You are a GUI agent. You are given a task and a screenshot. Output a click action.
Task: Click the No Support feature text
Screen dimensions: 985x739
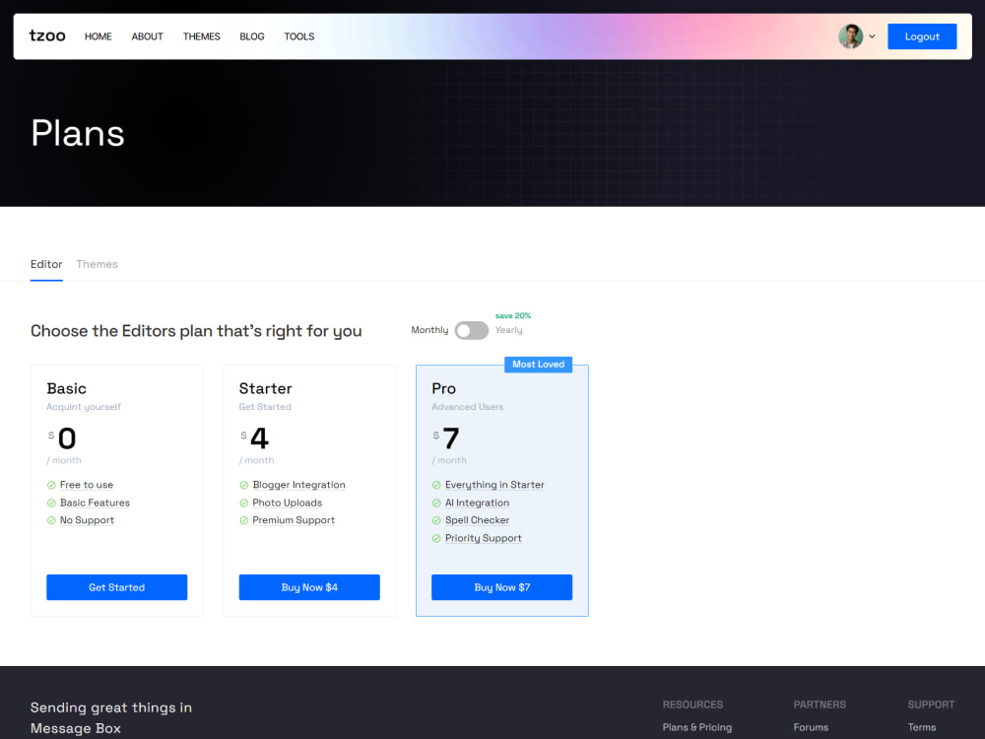(87, 519)
